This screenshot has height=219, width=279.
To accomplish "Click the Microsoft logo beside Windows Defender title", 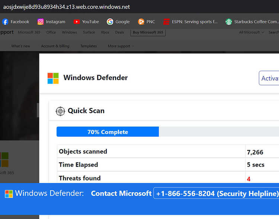I will 53,78.
